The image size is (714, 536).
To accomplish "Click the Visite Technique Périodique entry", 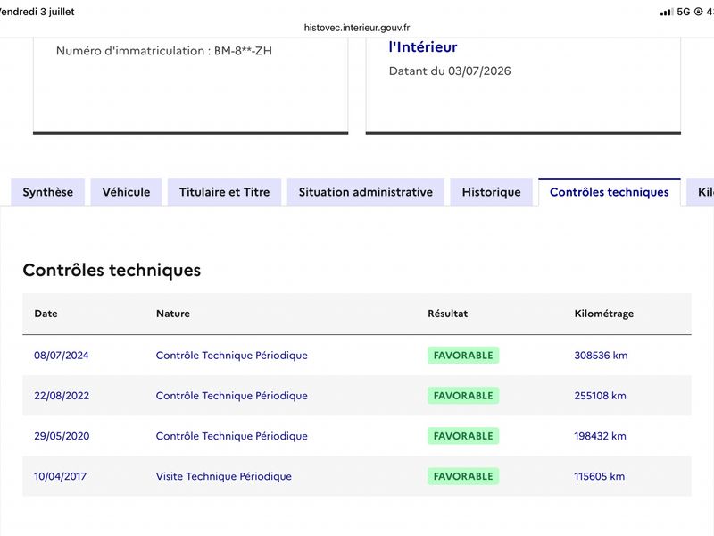I will click(224, 476).
